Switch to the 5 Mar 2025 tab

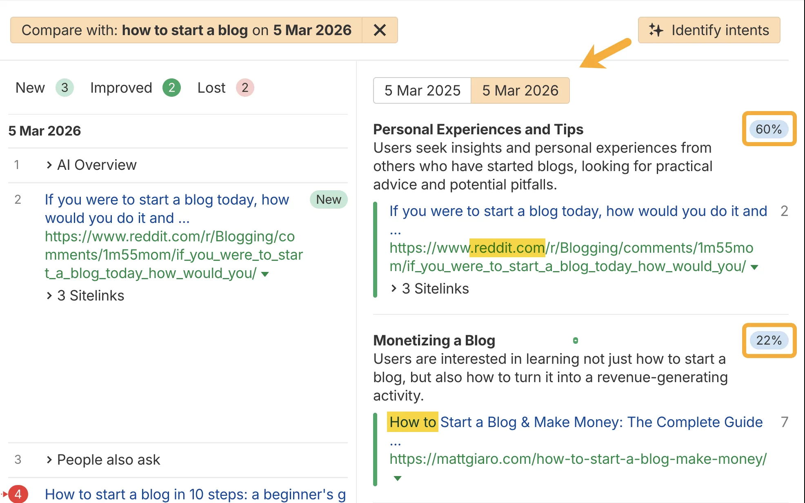422,90
